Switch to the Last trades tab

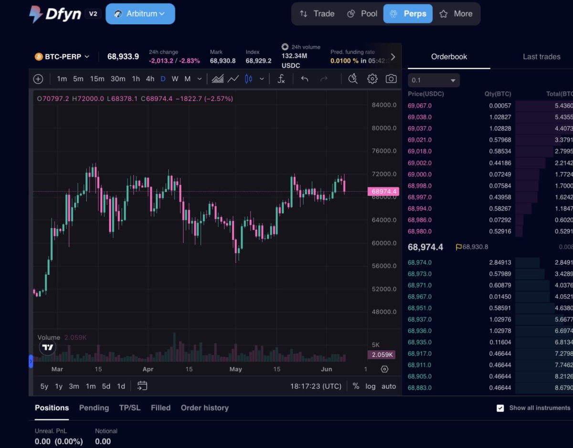point(541,56)
